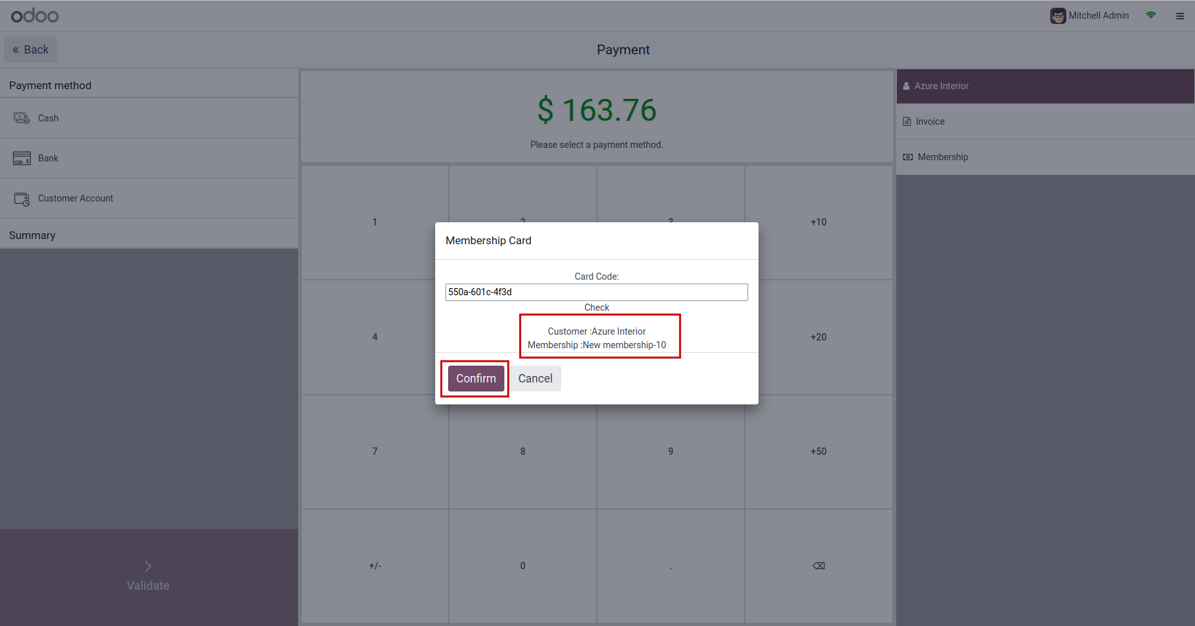Select the Cash payment method icon

point(22,118)
